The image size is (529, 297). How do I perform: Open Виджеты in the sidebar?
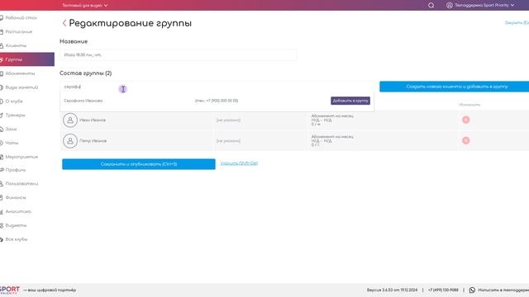16,225
